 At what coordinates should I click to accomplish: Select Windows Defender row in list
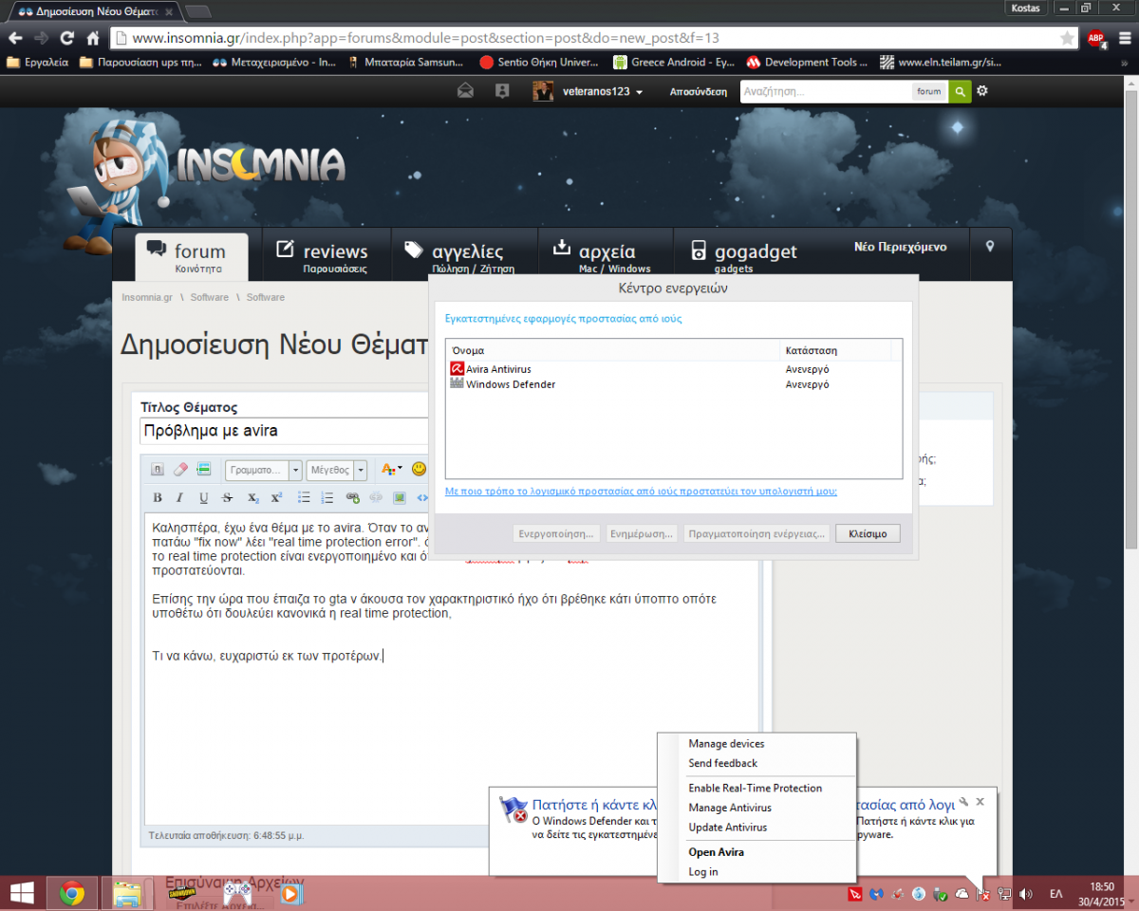coord(673,384)
